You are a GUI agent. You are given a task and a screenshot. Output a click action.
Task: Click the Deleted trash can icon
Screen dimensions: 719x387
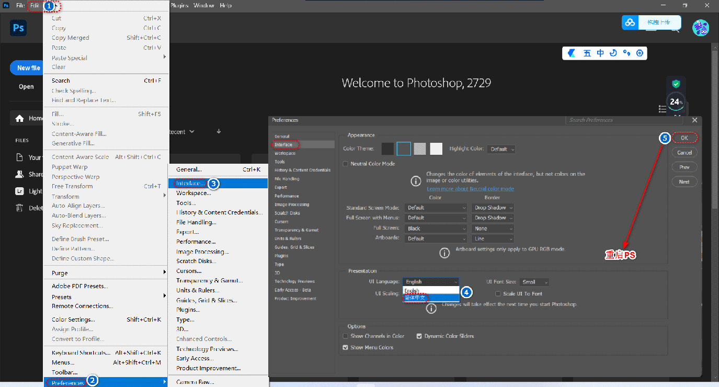(x=20, y=208)
